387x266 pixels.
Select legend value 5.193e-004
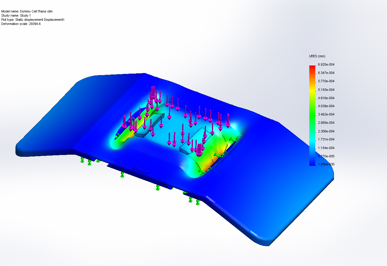click(326, 89)
